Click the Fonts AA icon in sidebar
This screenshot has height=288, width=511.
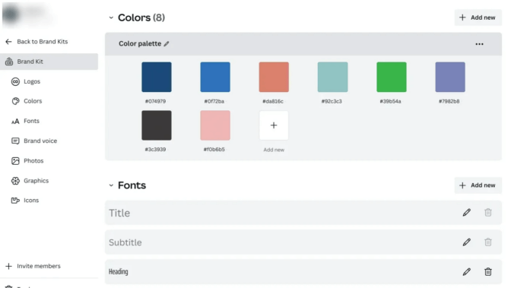[15, 121]
